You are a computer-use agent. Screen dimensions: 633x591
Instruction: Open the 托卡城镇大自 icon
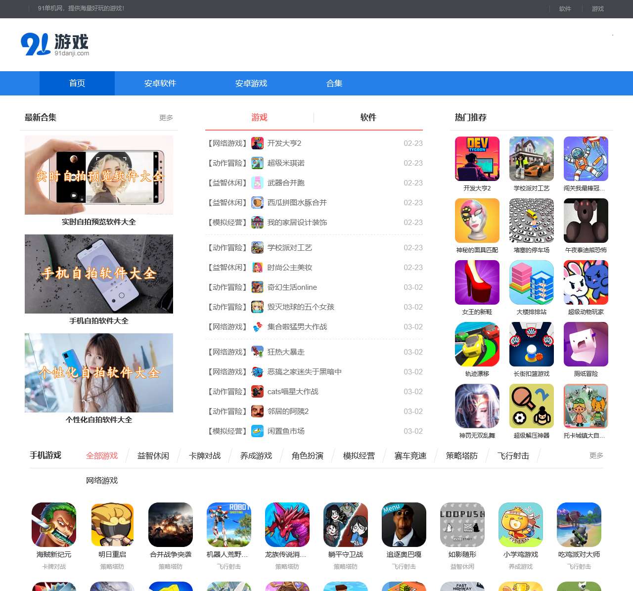[586, 406]
